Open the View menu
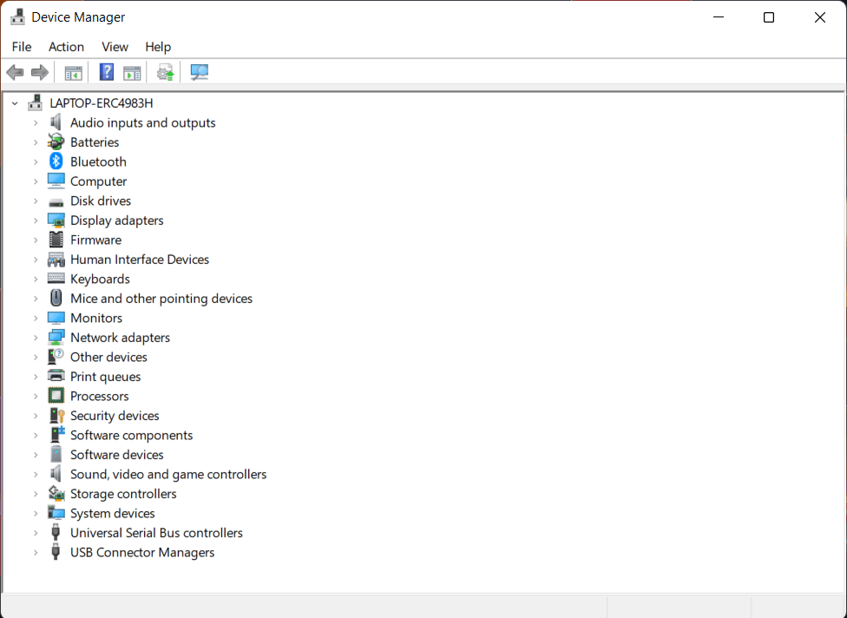 coord(115,47)
